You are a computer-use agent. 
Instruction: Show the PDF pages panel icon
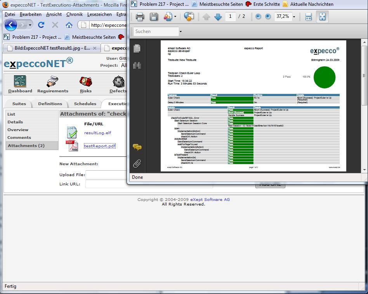tap(137, 48)
